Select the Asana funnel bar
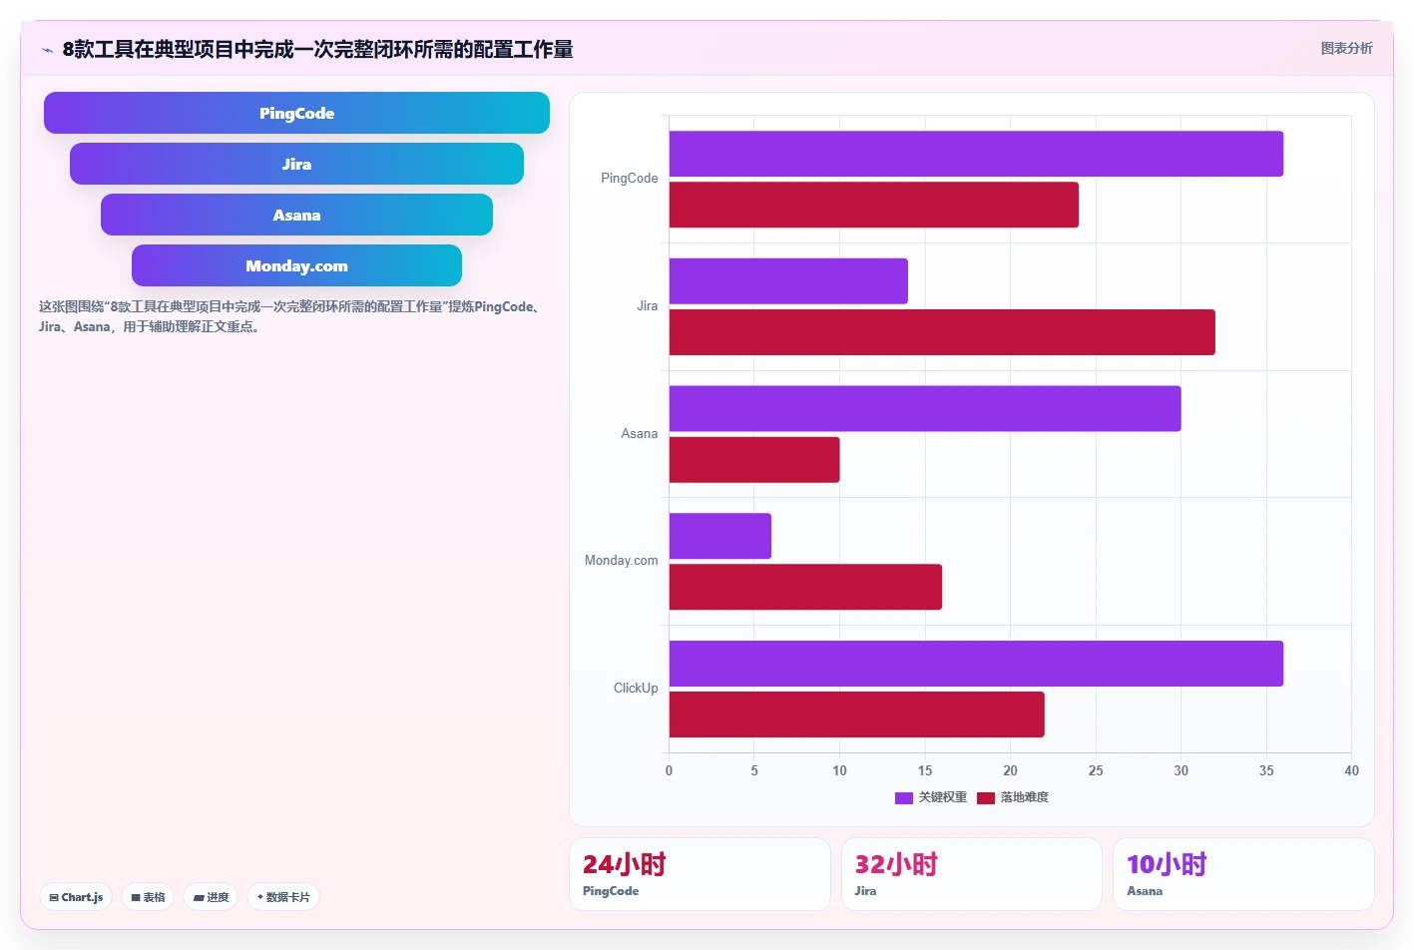The height and width of the screenshot is (950, 1414). pyautogui.click(x=296, y=215)
